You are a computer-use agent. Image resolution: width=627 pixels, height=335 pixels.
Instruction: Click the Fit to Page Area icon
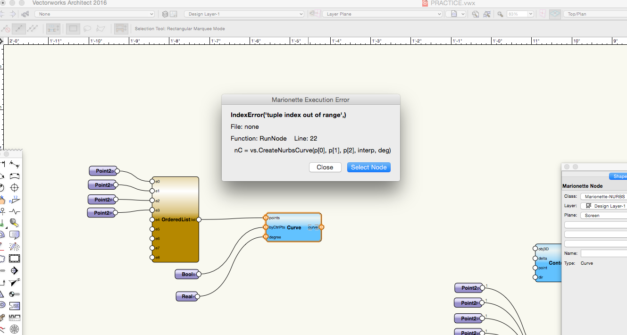click(x=476, y=14)
